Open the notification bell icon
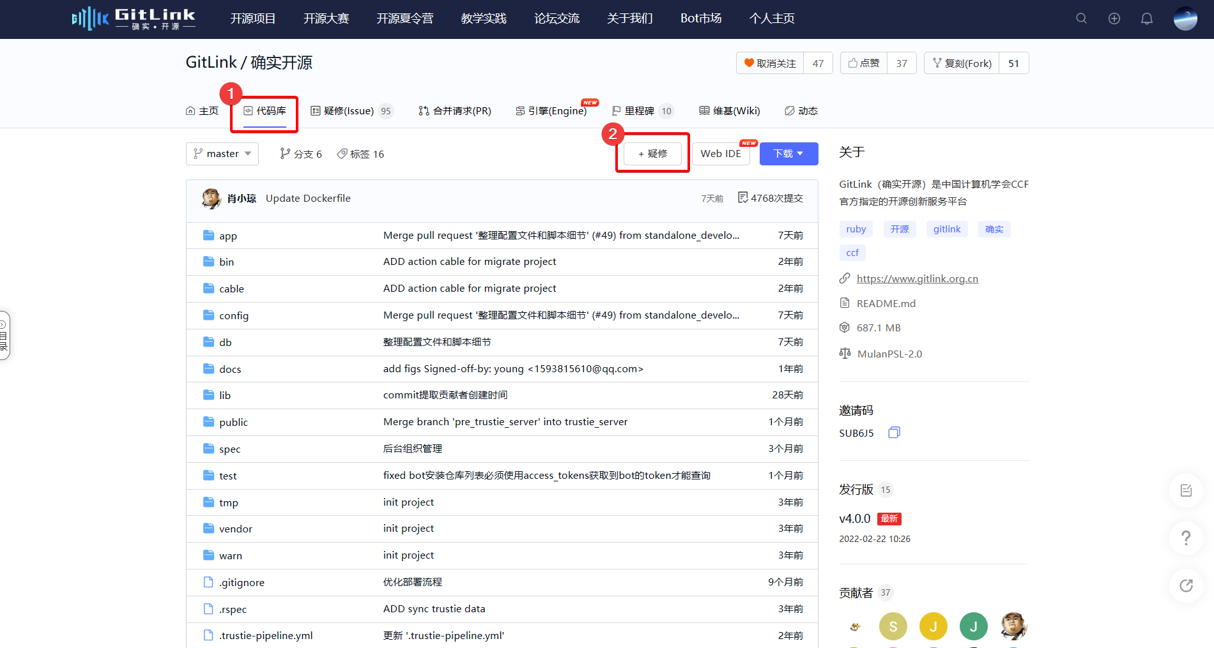Viewport: 1214px width, 648px height. click(x=1147, y=19)
